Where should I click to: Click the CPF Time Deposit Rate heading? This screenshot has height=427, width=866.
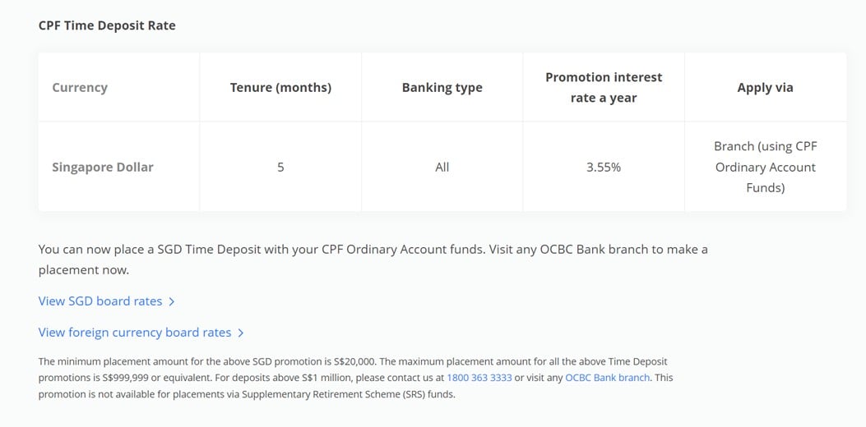click(107, 25)
